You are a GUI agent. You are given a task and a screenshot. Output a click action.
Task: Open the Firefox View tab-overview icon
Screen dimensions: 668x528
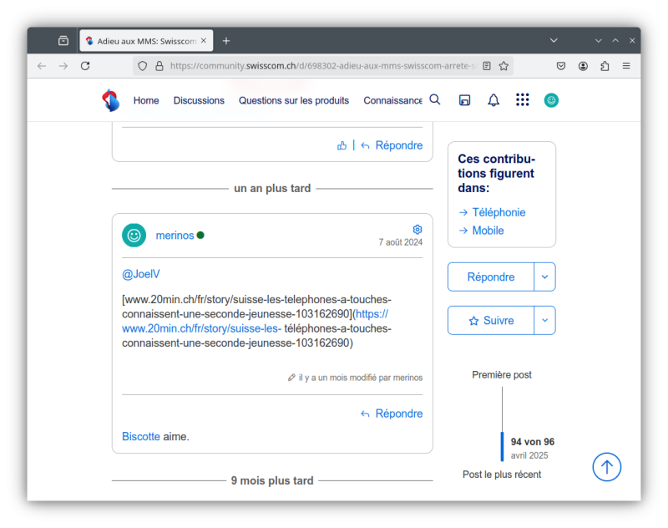click(x=63, y=40)
